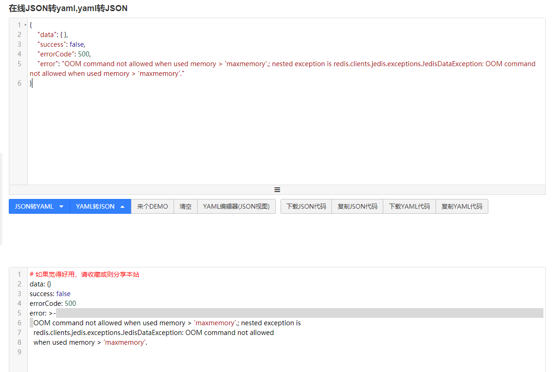
Task: Download JSON via 下载JSON代码
Action: pyautogui.click(x=306, y=206)
